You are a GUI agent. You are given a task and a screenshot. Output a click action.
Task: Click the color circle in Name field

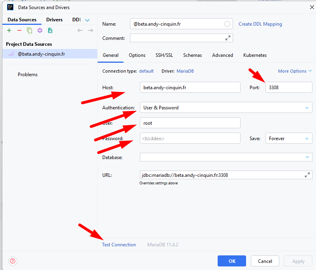click(227, 24)
